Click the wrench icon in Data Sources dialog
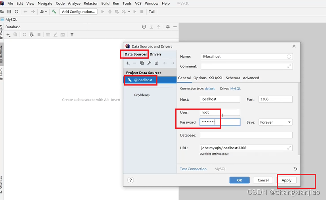326x200 pixels. 149,63
